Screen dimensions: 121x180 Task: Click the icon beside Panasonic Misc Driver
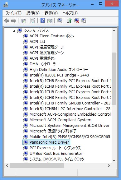click(x=26, y=142)
